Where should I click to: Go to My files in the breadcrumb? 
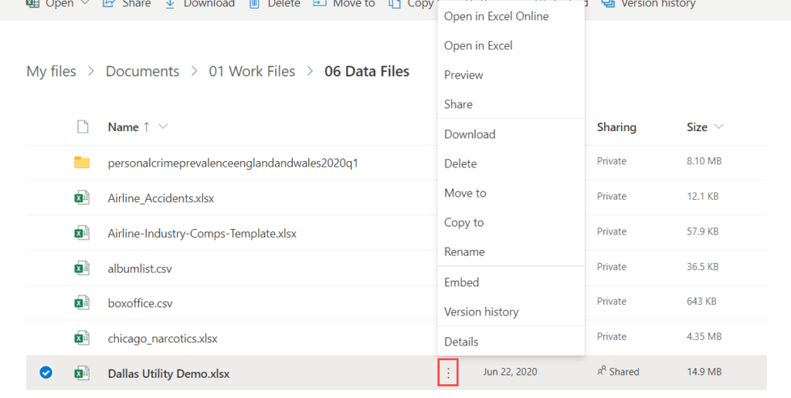tap(51, 72)
